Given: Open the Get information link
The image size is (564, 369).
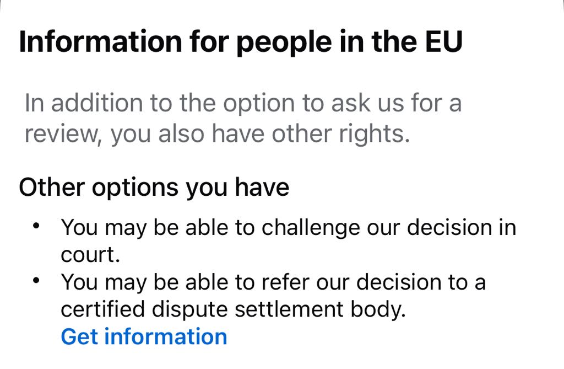Looking at the screenshot, I should (144, 336).
